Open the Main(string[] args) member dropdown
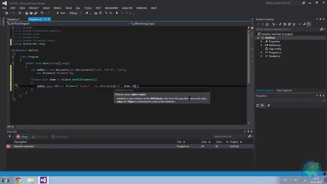Viewport: 327px width, 184px height. 192,24
